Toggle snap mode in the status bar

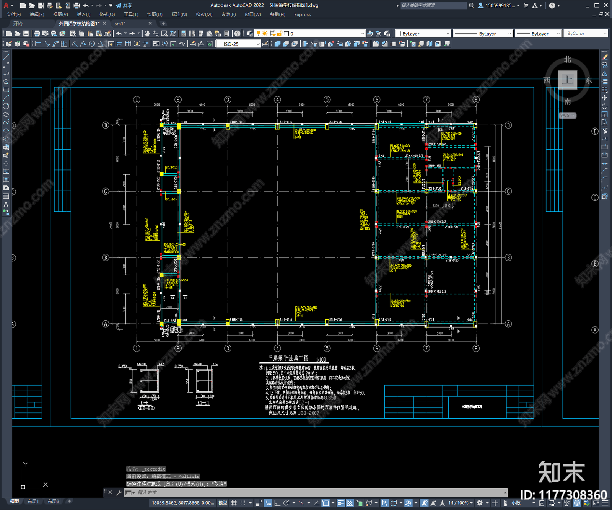click(x=243, y=503)
